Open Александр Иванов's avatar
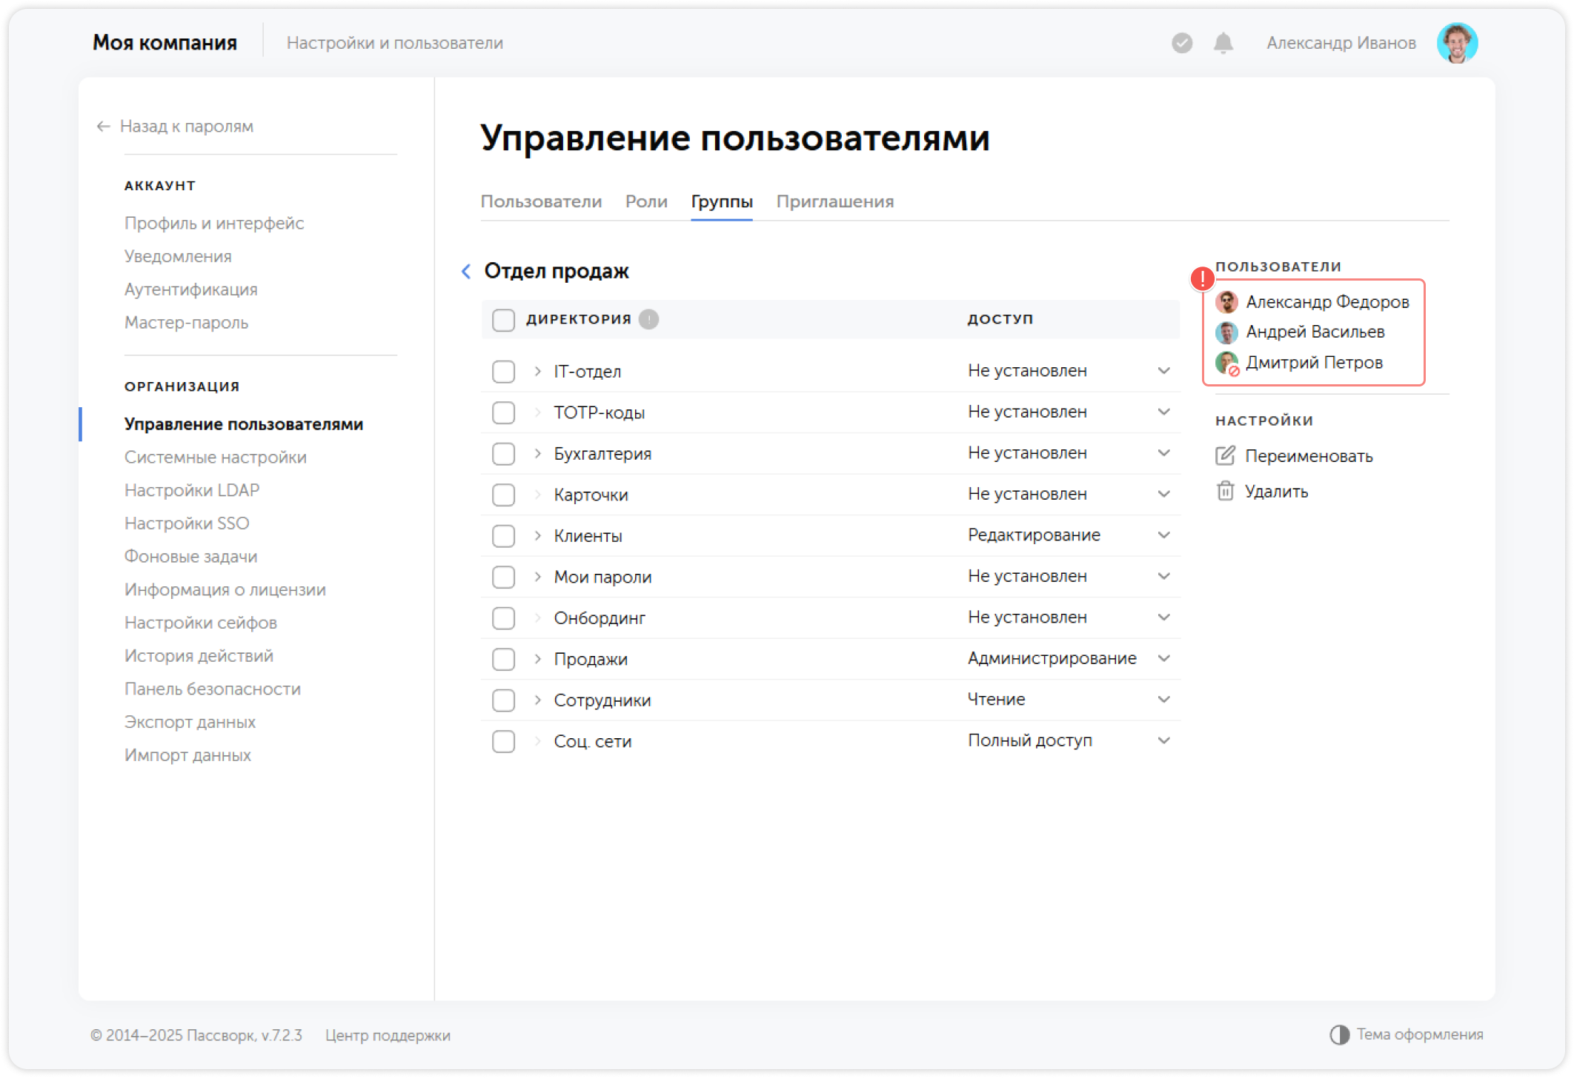This screenshot has width=1574, height=1078. [1458, 42]
